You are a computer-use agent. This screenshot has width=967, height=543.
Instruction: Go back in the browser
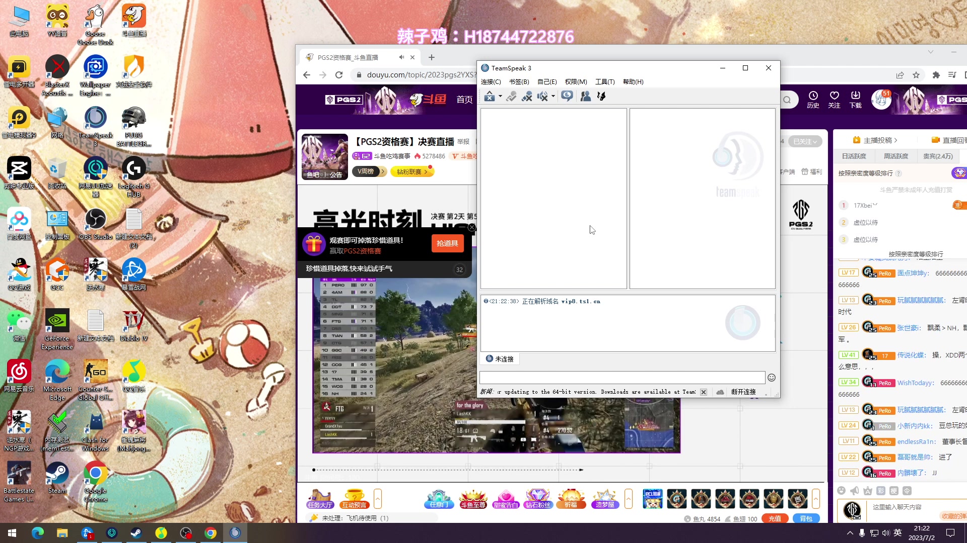click(x=307, y=75)
